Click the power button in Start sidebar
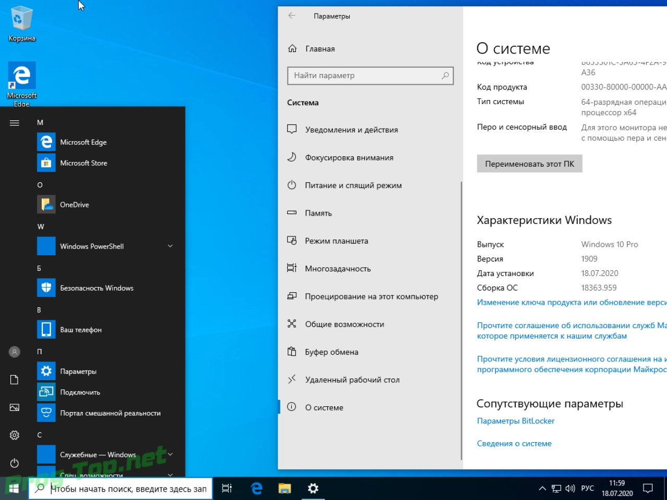The image size is (667, 500). 15,463
